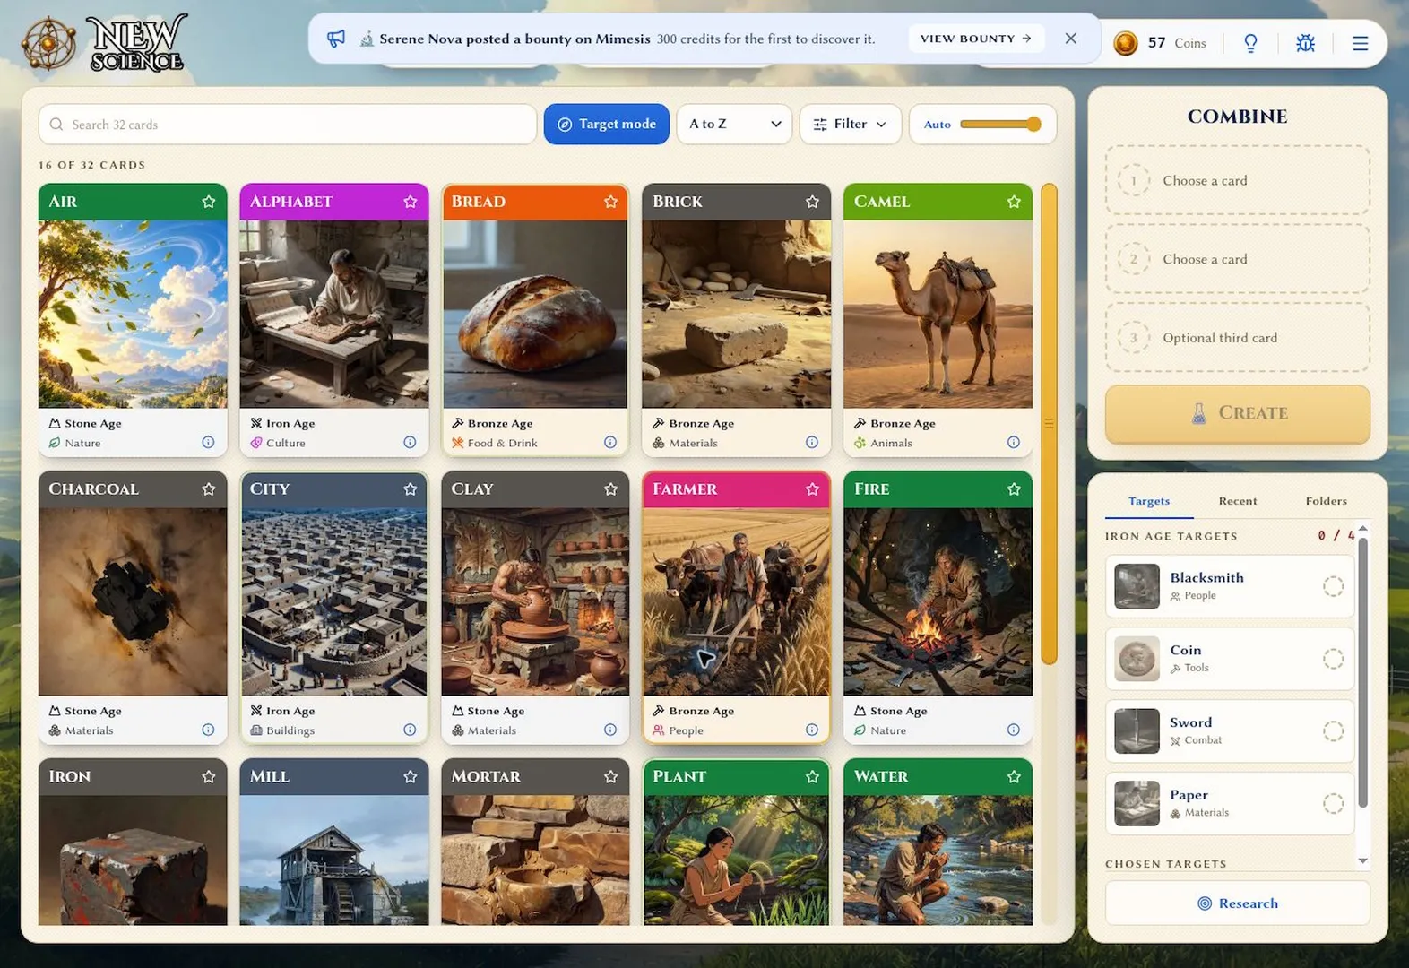
Task: Select the first Choose a card slot
Action: tap(1238, 180)
